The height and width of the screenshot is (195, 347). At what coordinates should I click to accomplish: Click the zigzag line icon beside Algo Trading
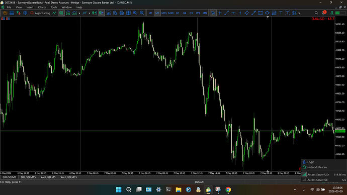tap(54, 13)
